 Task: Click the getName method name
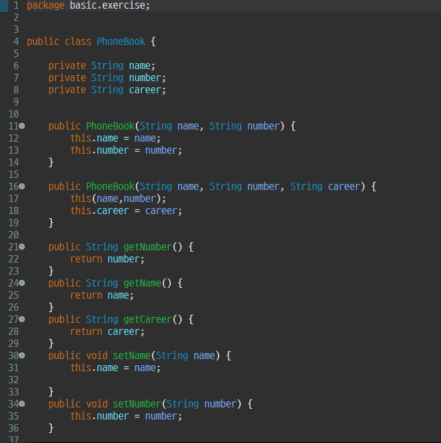coord(143,283)
